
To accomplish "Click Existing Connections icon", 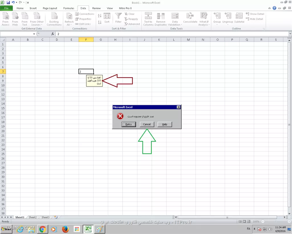I will click(x=54, y=19).
